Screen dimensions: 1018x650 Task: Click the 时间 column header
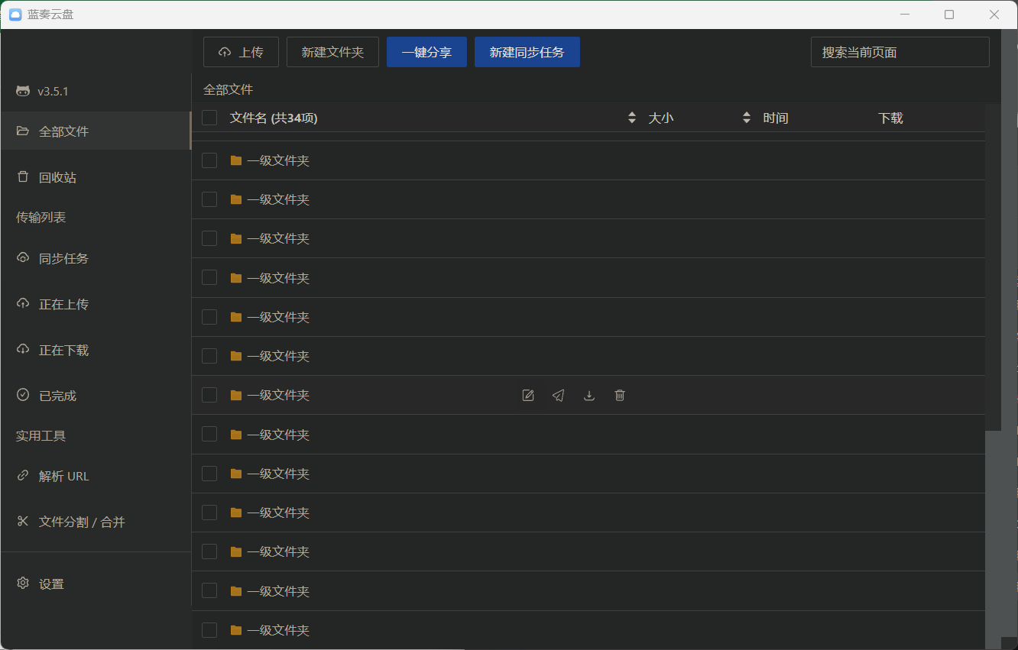pos(776,118)
